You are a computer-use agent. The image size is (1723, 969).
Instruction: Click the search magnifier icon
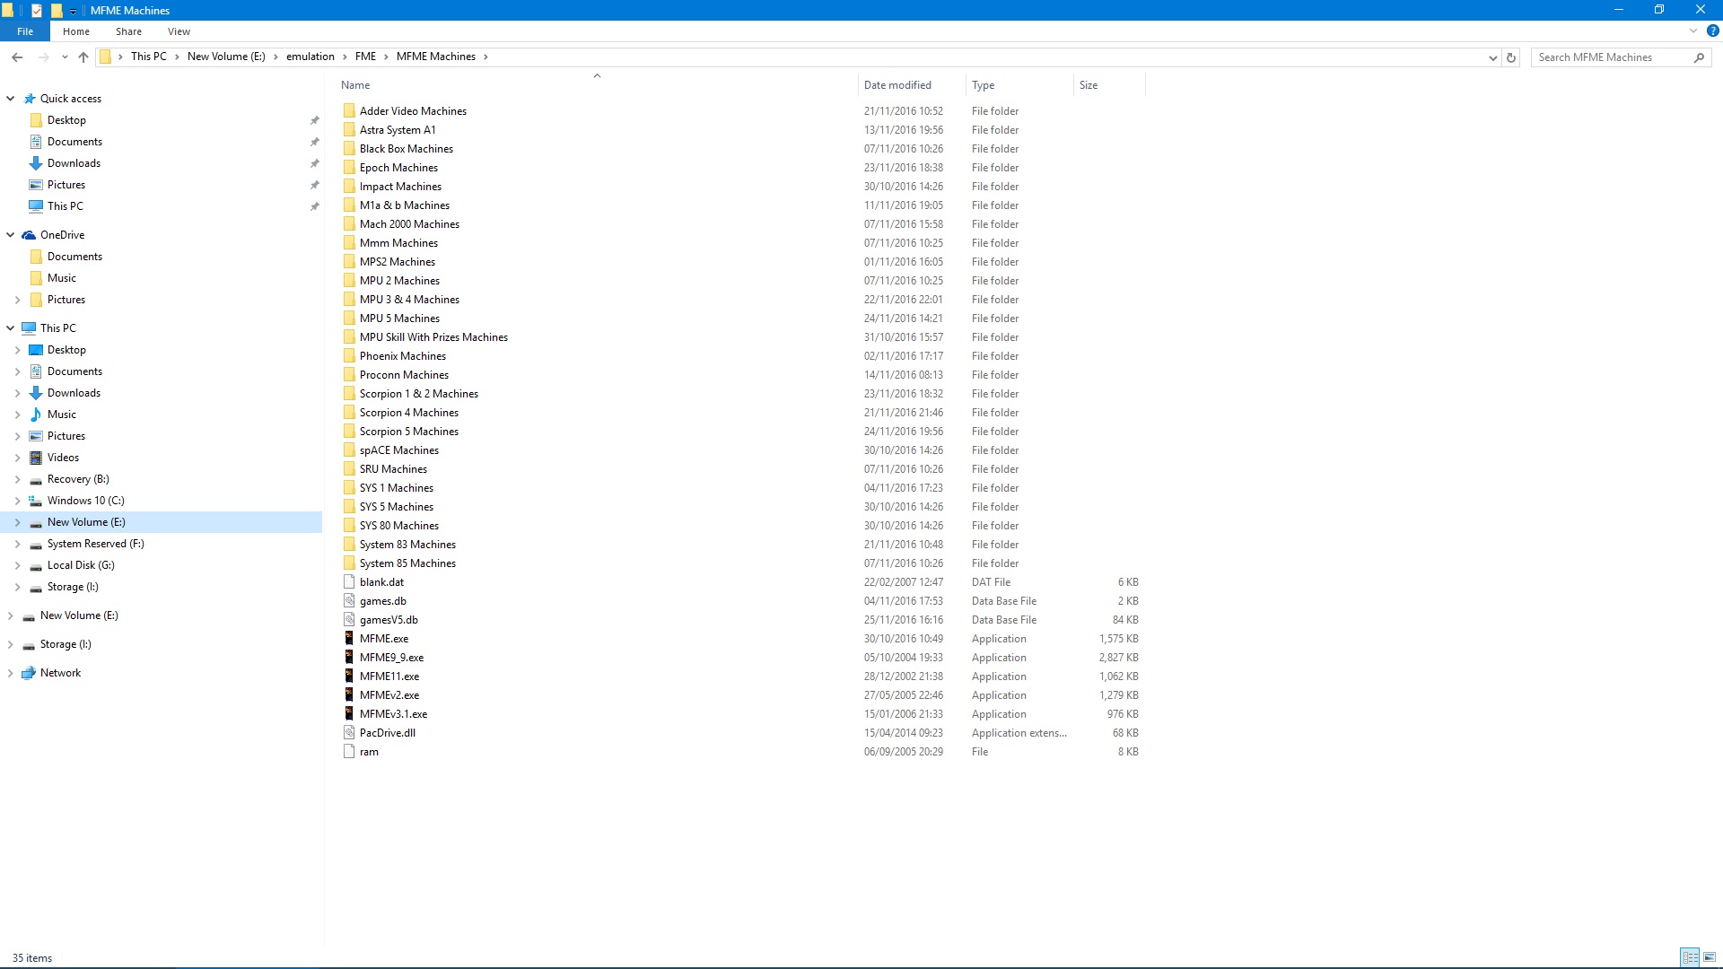[x=1699, y=57]
